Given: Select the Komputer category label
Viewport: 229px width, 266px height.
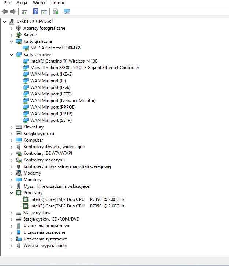Looking at the screenshot, I should [33, 140].
